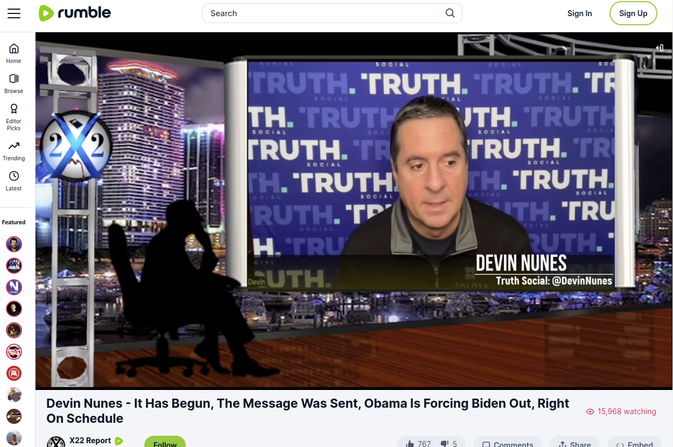Go to Rumble home via logo
The width and height of the screenshot is (673, 447).
[x=75, y=13]
